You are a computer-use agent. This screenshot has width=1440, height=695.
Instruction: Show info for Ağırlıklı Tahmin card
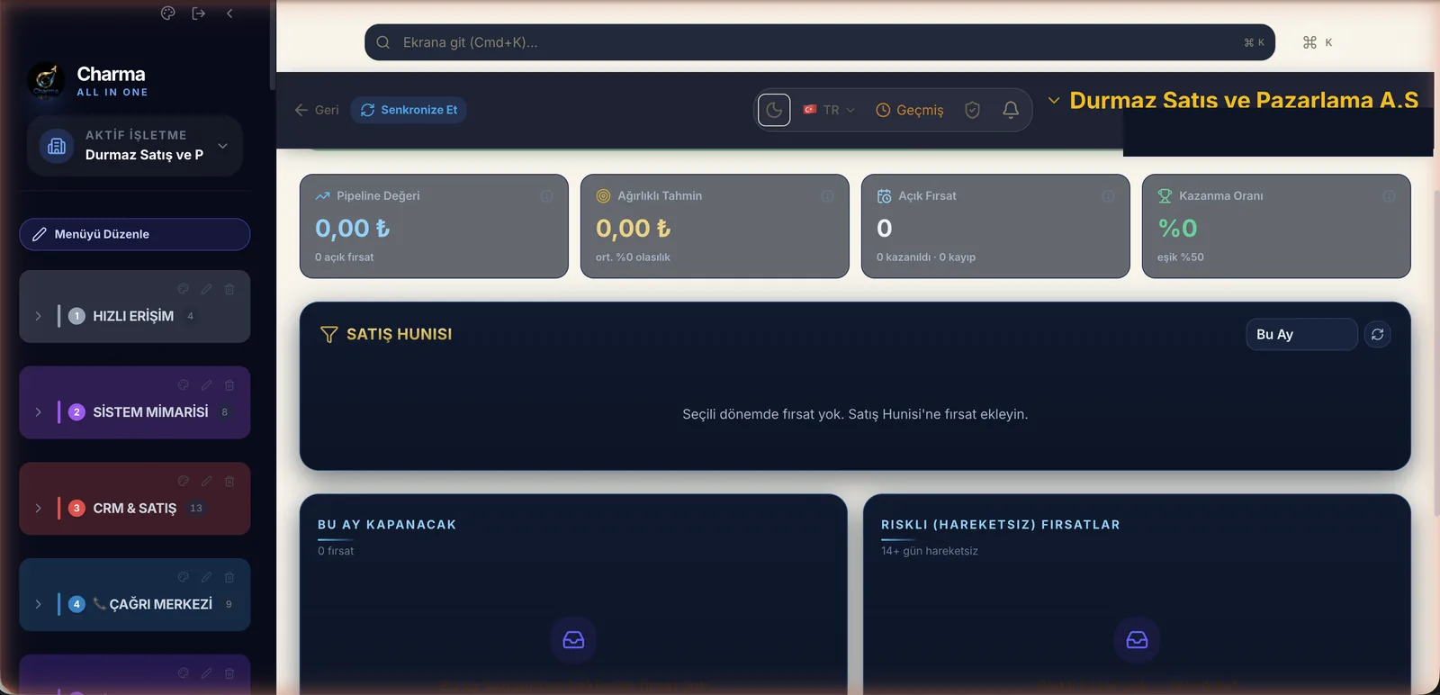[x=827, y=196]
